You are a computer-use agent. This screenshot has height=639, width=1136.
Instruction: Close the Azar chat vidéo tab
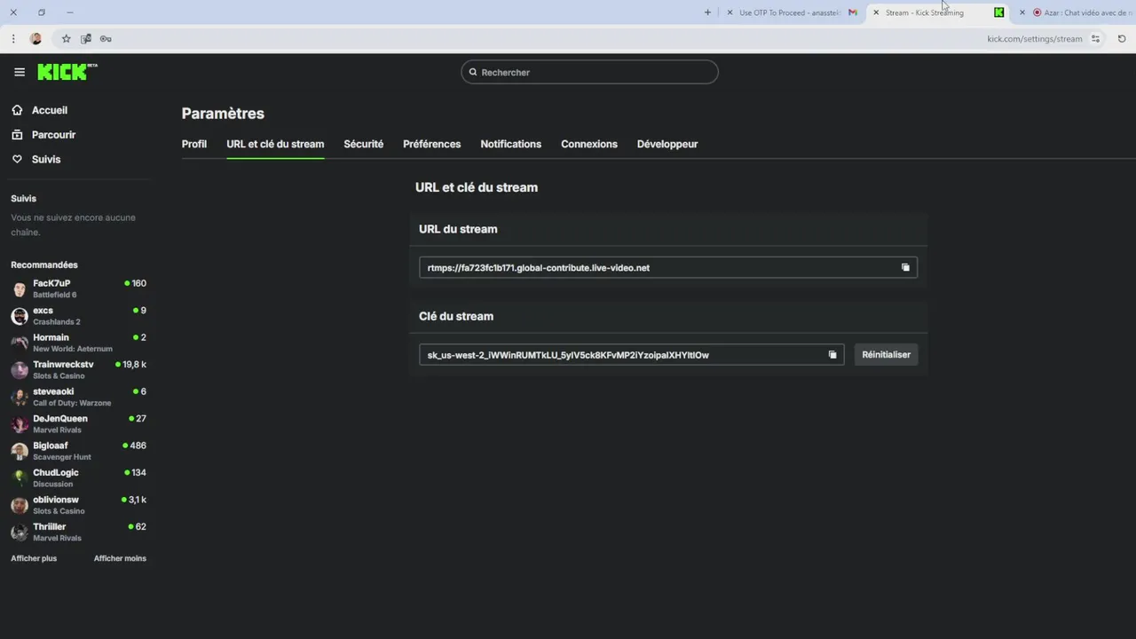(x=1022, y=12)
